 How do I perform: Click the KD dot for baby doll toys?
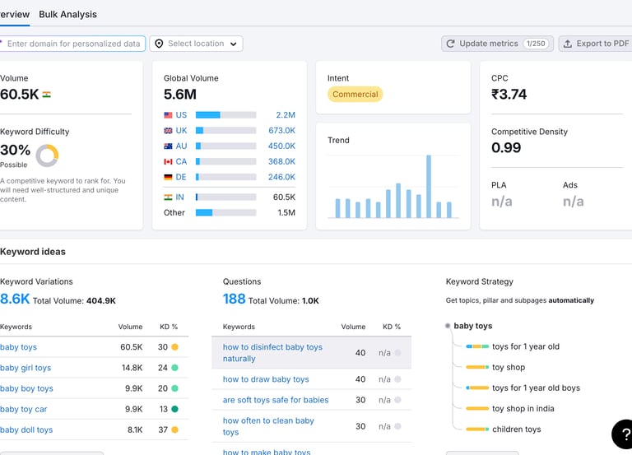pyautogui.click(x=175, y=430)
